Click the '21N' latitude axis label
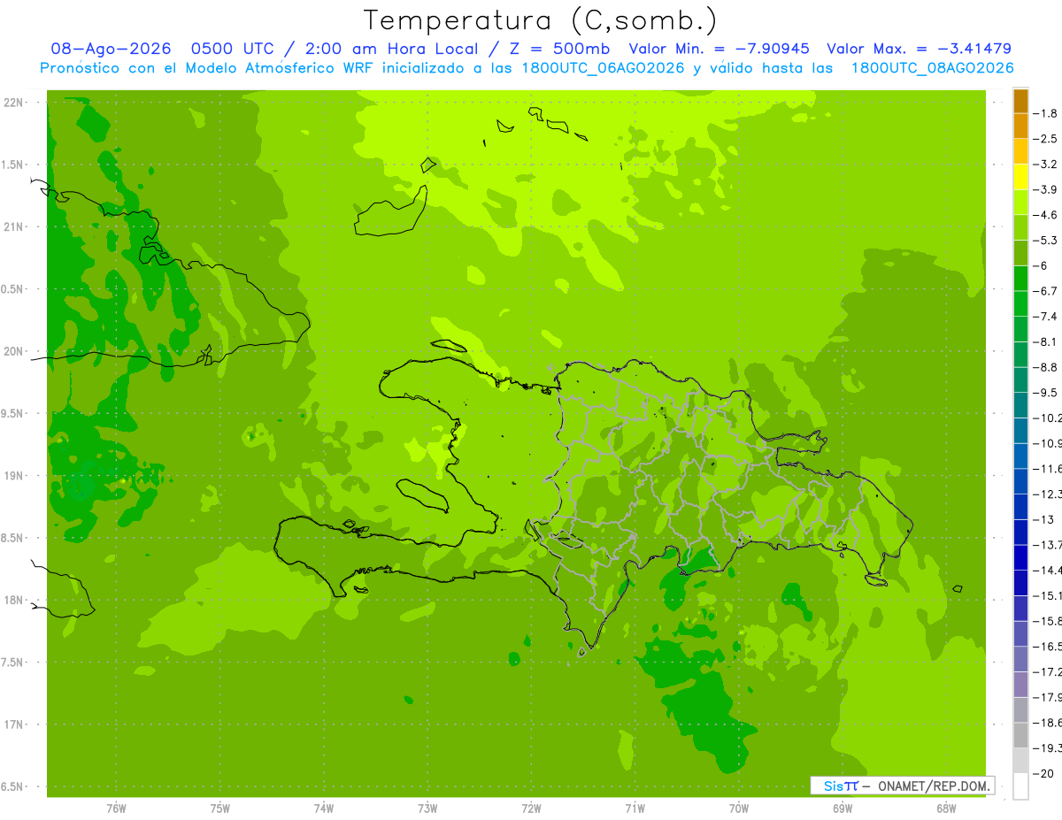Screen dimensions: 1062x820 15,227
